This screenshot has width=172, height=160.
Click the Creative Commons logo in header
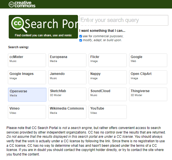tap(22, 4)
